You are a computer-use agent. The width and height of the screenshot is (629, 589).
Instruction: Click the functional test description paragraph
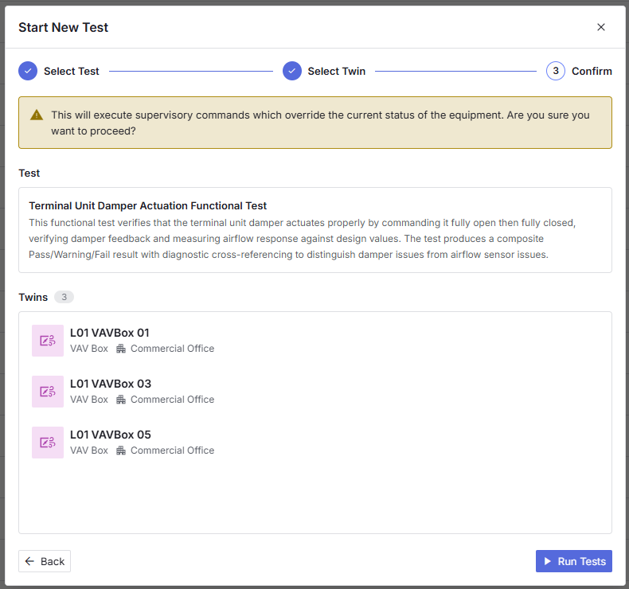click(302, 239)
